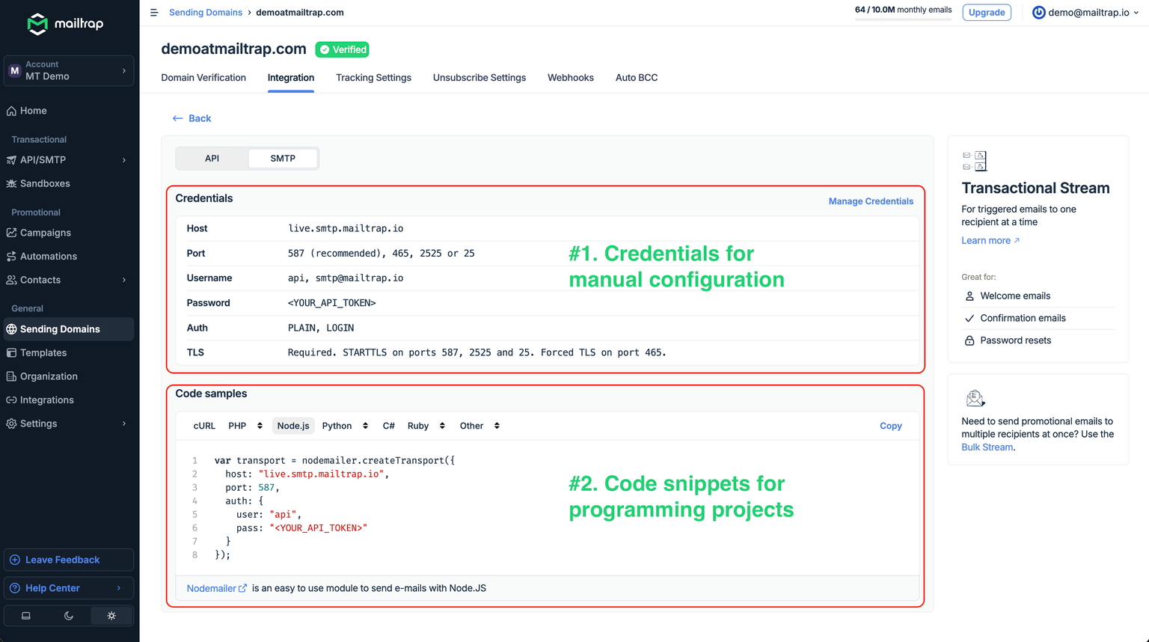Open the Domain Verification tab
This screenshot has width=1149, height=642.
203,78
